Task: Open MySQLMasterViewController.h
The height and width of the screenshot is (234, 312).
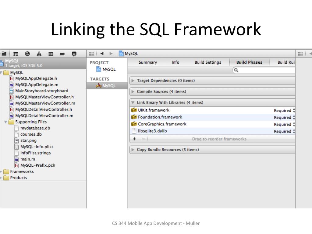Action: pos(44,97)
